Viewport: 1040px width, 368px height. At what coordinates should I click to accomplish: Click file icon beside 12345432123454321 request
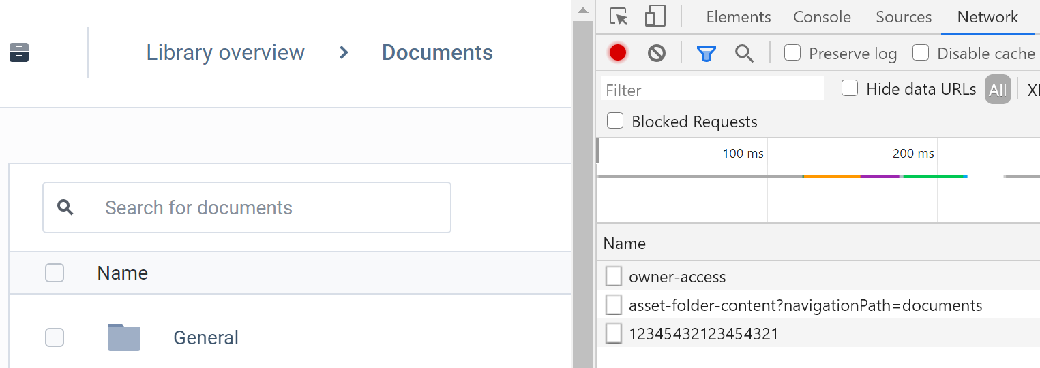(x=614, y=333)
